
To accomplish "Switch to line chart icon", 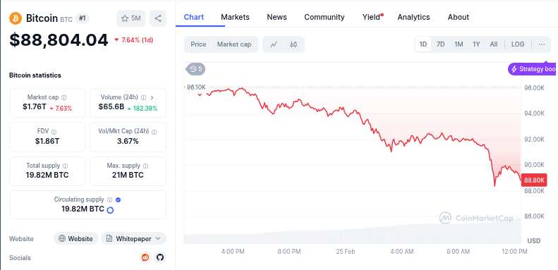I will (x=274, y=44).
